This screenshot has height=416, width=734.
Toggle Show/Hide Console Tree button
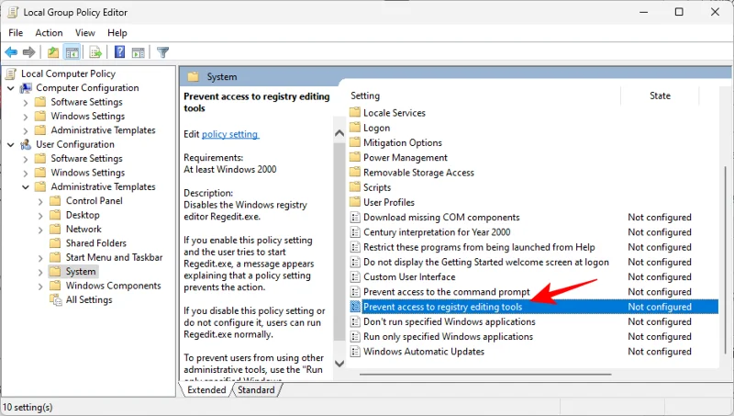[x=72, y=52]
